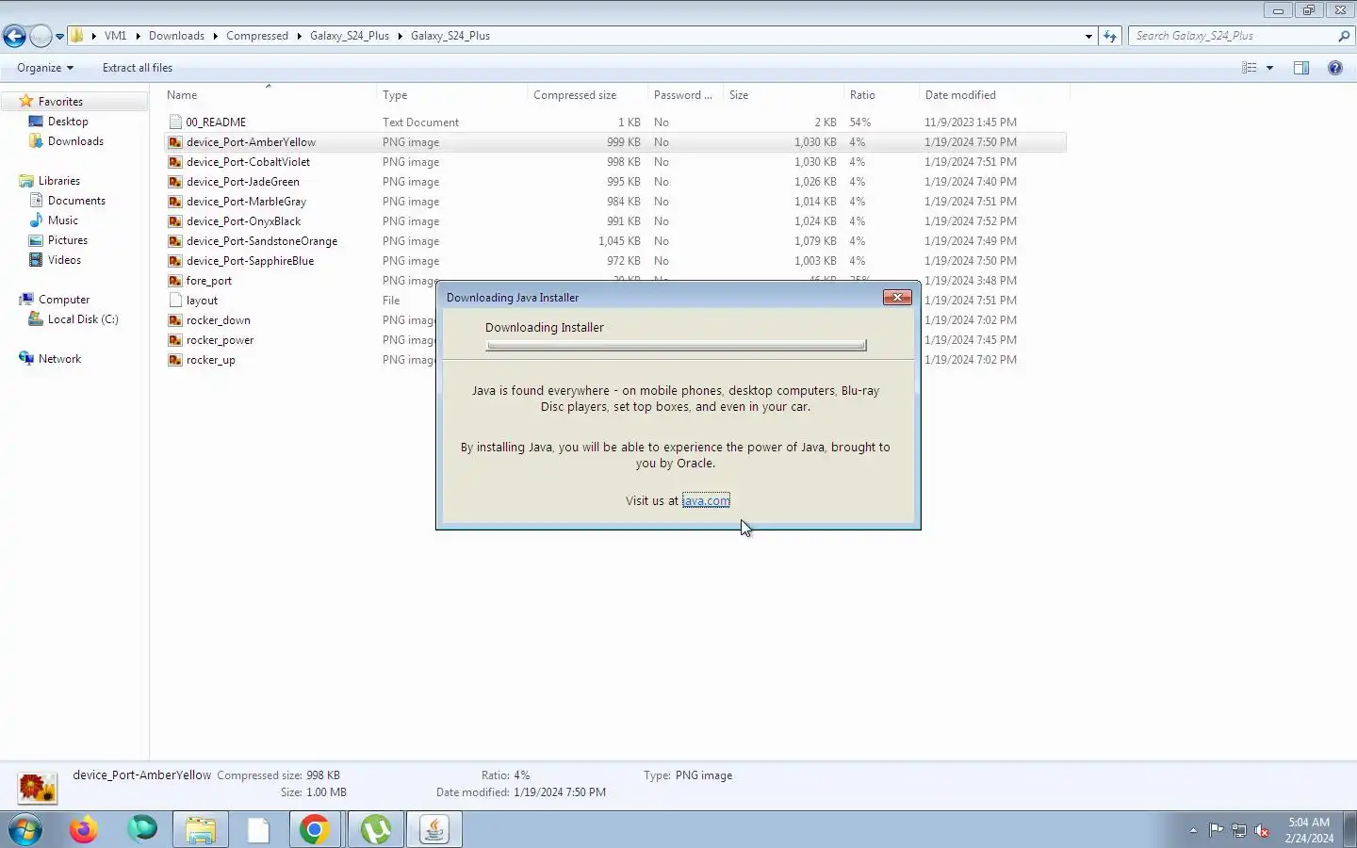Open Desktop in navigation pane
Viewport: 1357px width, 848px height.
[x=68, y=122]
